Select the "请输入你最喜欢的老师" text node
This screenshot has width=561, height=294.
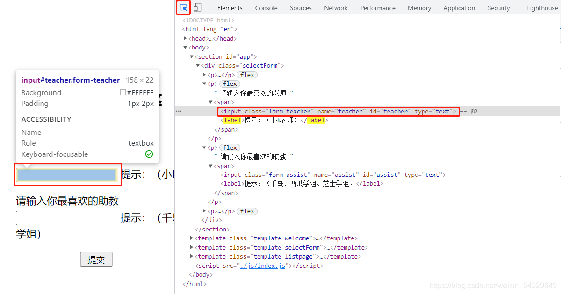253,93
